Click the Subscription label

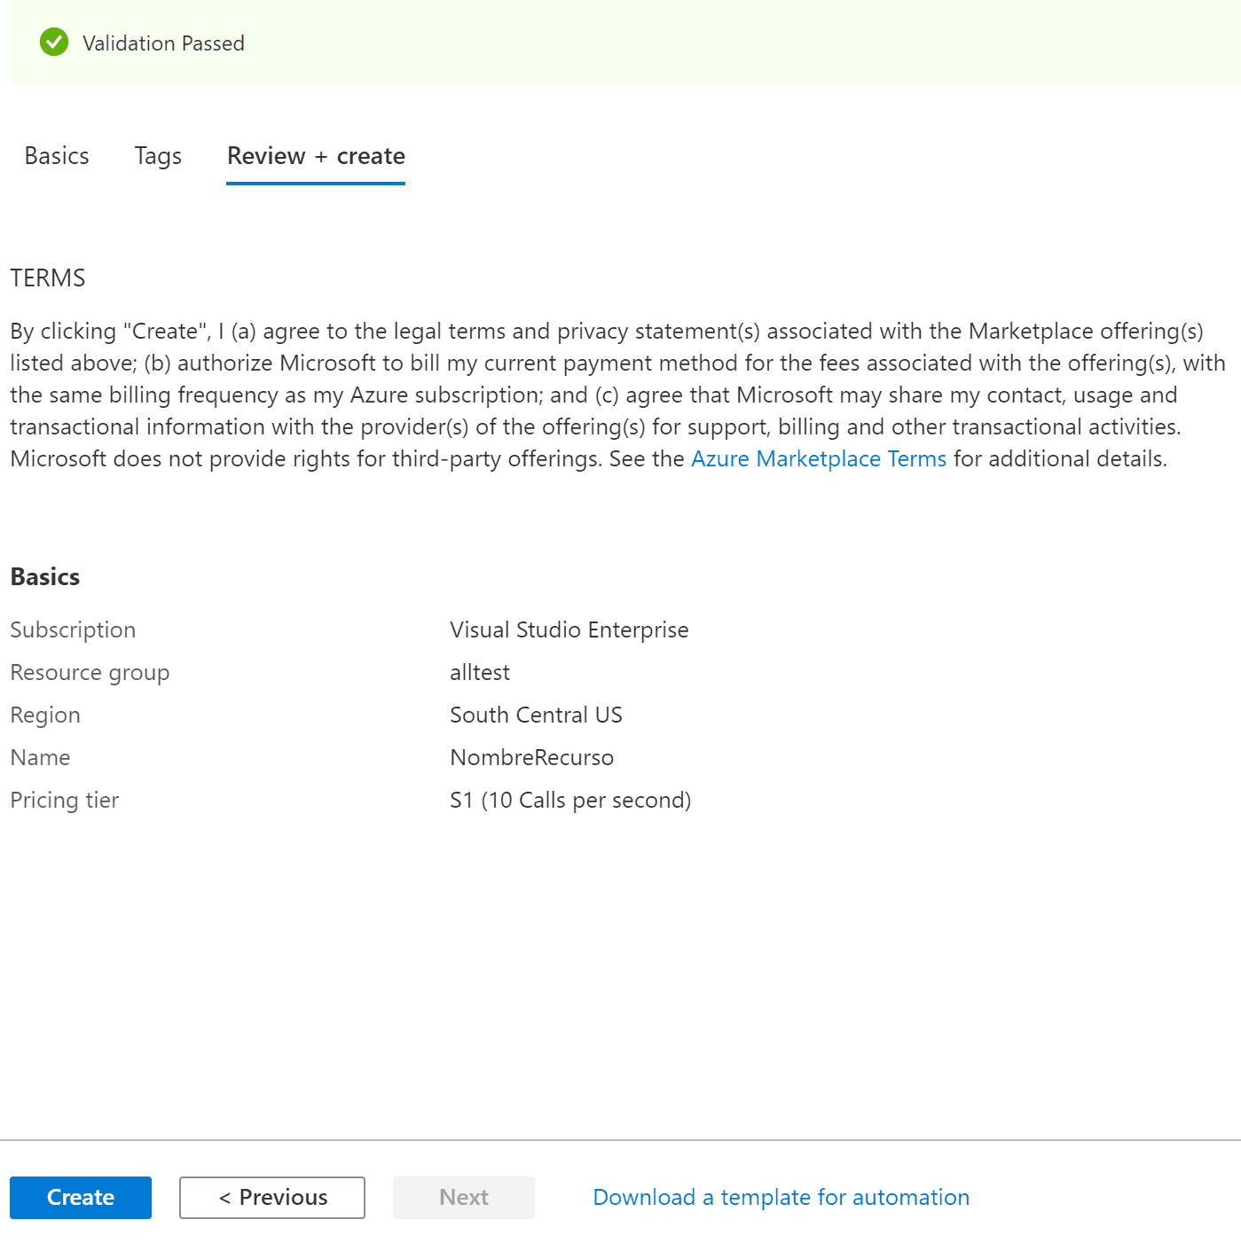click(x=73, y=630)
